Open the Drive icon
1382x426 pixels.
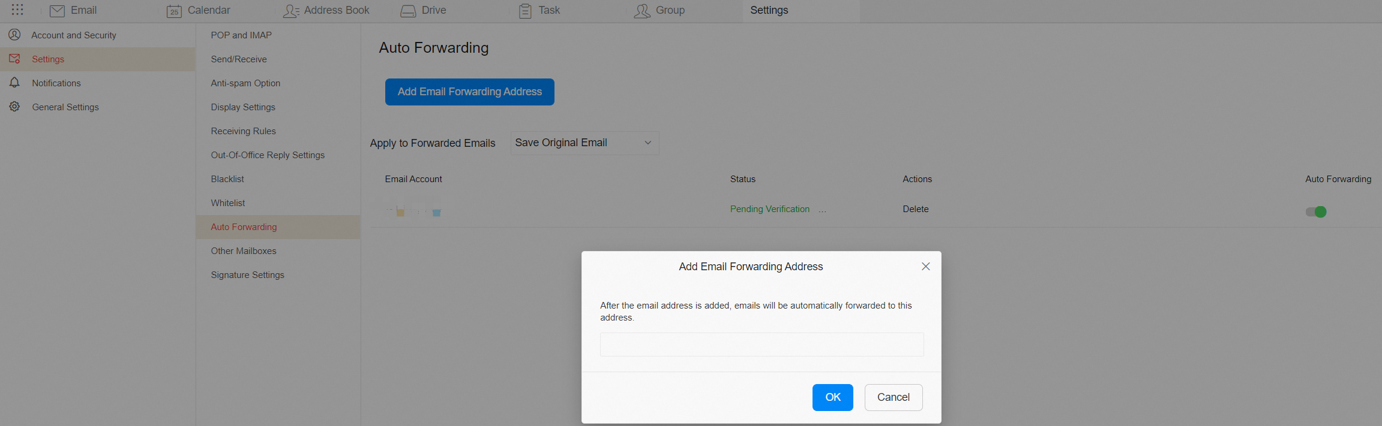[408, 11]
